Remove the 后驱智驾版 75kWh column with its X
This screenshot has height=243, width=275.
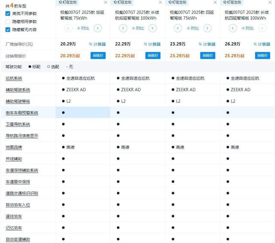(106, 2)
